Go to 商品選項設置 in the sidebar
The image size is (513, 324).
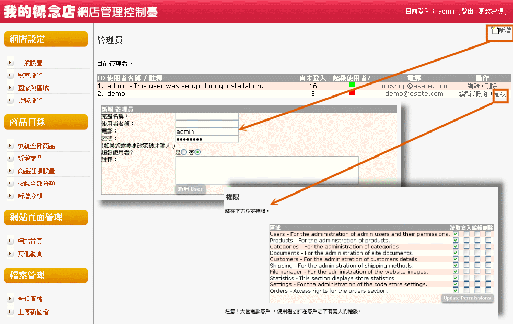(36, 171)
